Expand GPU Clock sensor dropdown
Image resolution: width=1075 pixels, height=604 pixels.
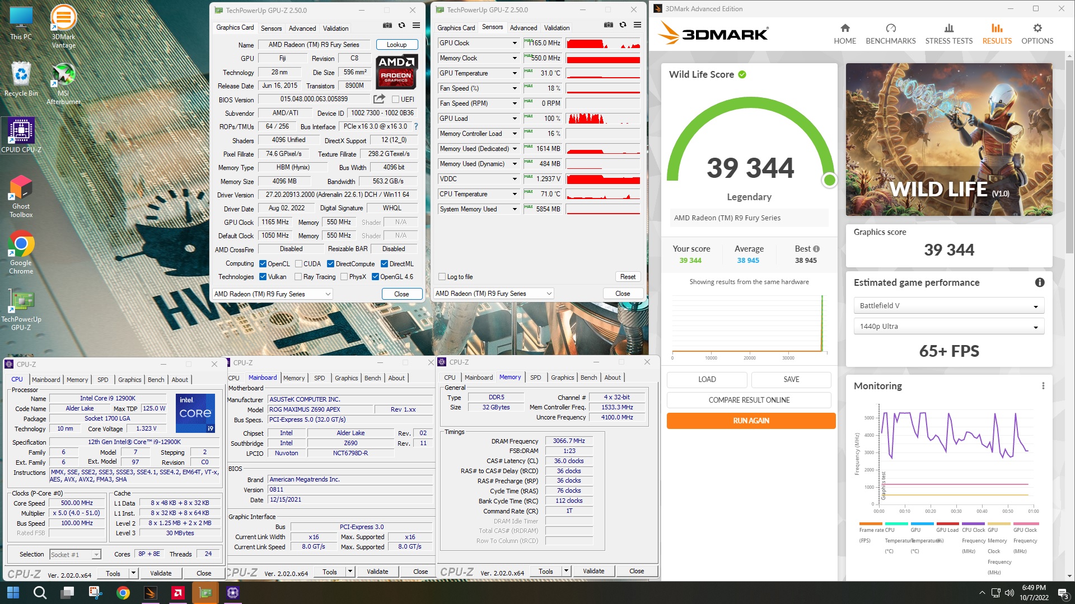(x=515, y=43)
